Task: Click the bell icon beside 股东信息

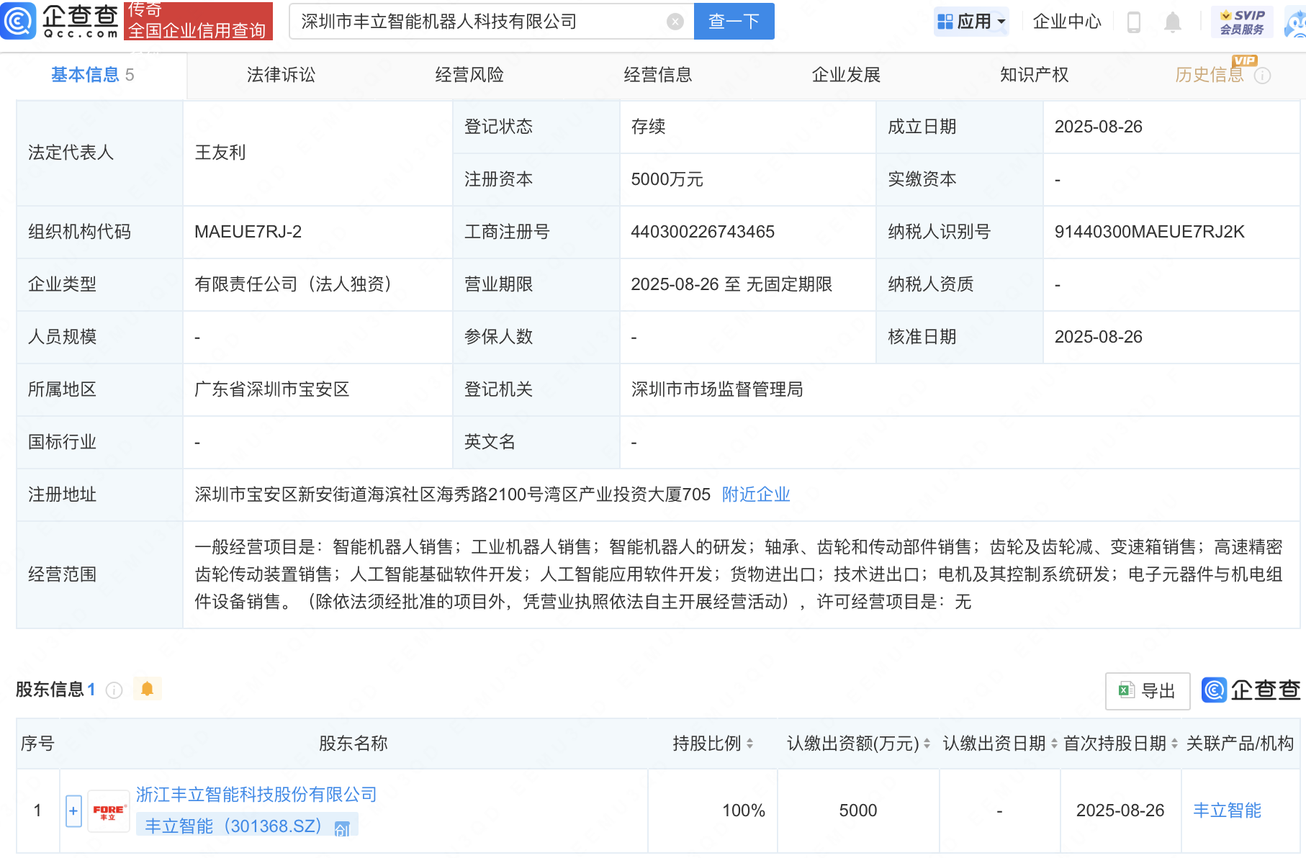Action: pos(148,689)
